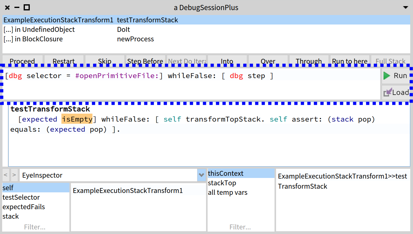The width and height of the screenshot is (413, 234).
Task: Open the EyeInspector combo box
Action: click(108, 175)
